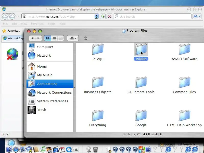
Task: Select Applications in the sidebar
Action: coord(50,84)
